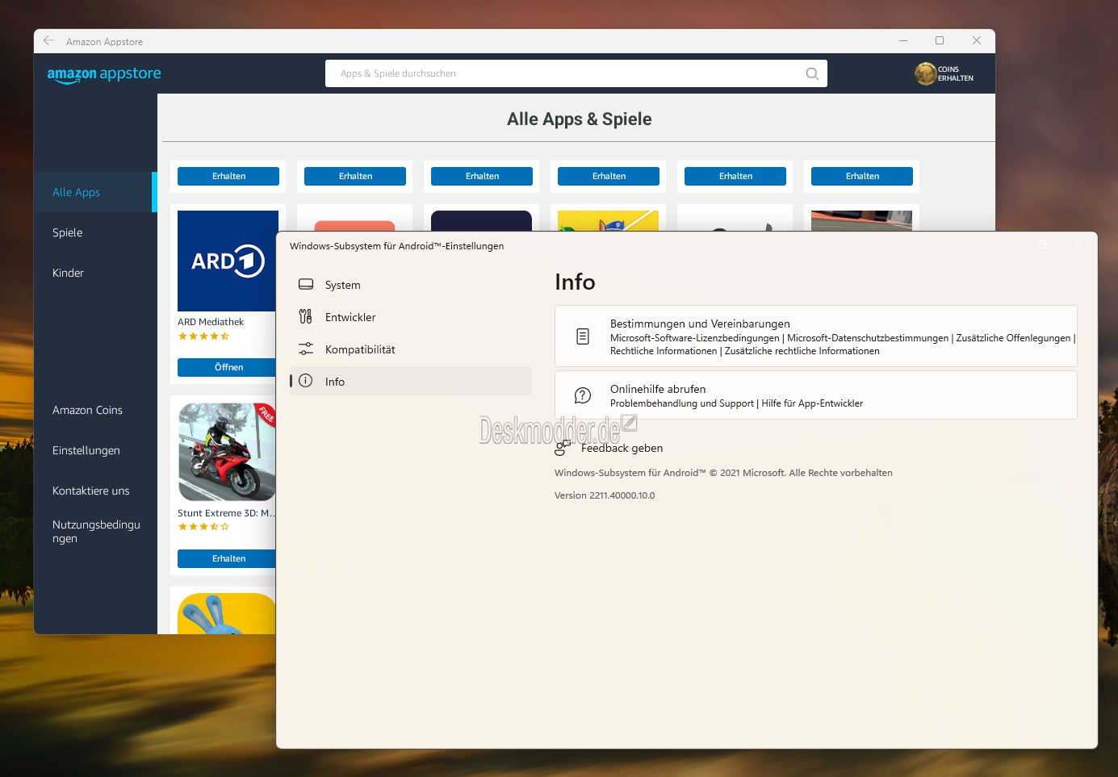This screenshot has width=1118, height=777.
Task: Click the Entwickler tools icon
Action: pos(305,316)
